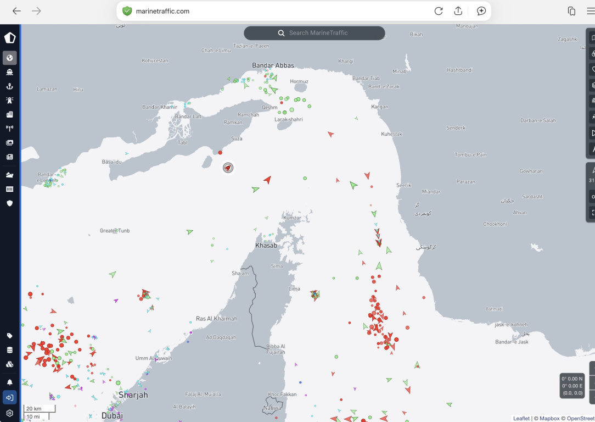Viewport: 595px width, 422px height.
Task: Click the highlighted login arrow icon
Action: (x=10, y=397)
